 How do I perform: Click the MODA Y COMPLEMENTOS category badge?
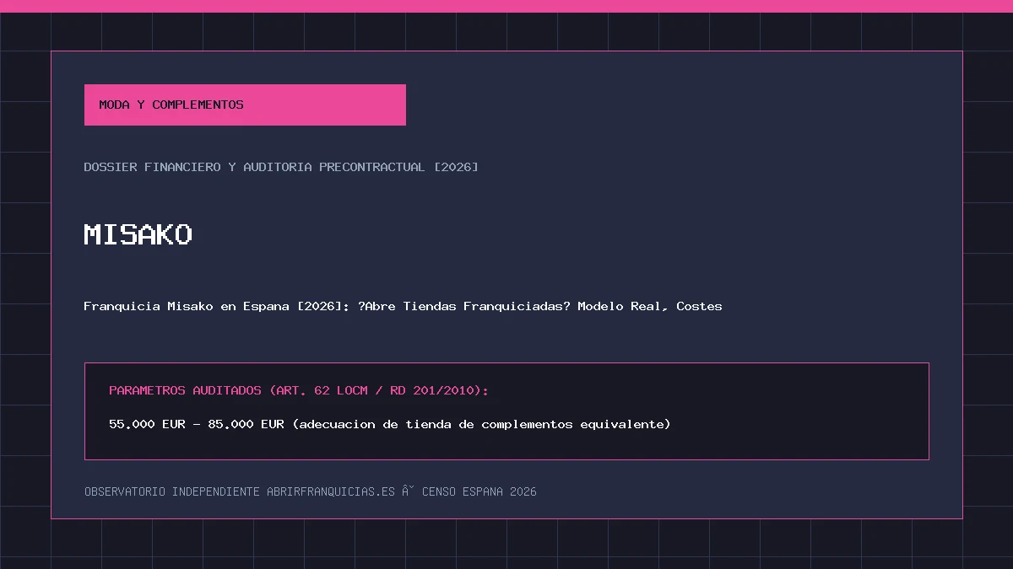click(245, 105)
